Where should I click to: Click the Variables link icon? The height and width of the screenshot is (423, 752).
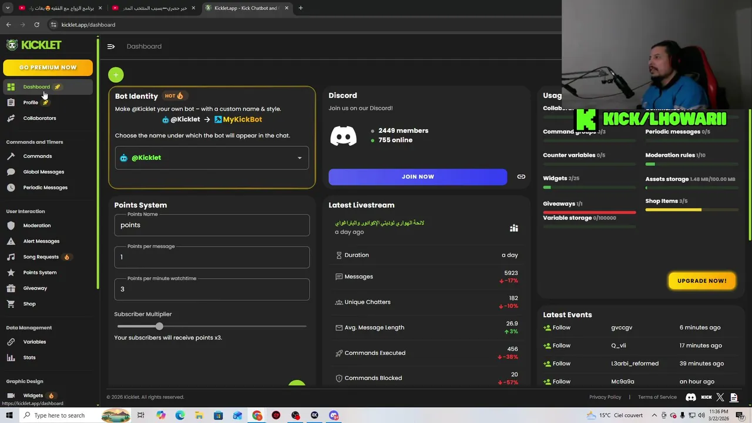click(x=11, y=342)
